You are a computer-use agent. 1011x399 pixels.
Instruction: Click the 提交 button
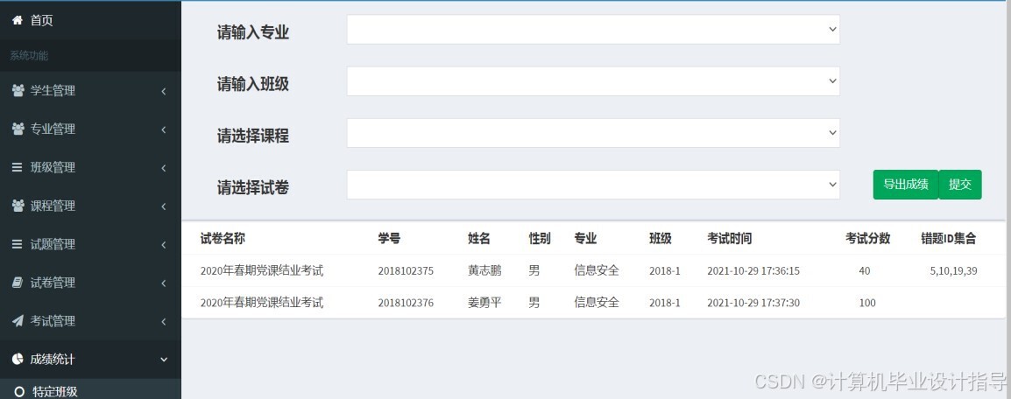pos(960,185)
